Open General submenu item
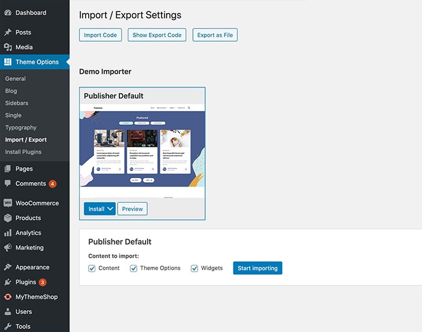Image resolution: width=422 pixels, height=332 pixels. (x=15, y=78)
